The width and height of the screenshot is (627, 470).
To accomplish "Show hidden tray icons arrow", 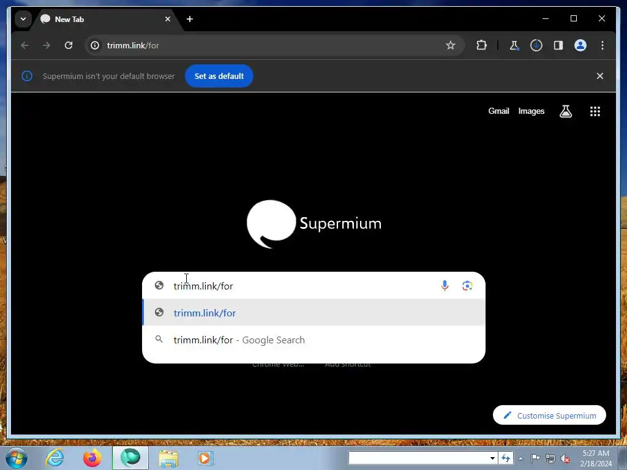I will pyautogui.click(x=520, y=458).
